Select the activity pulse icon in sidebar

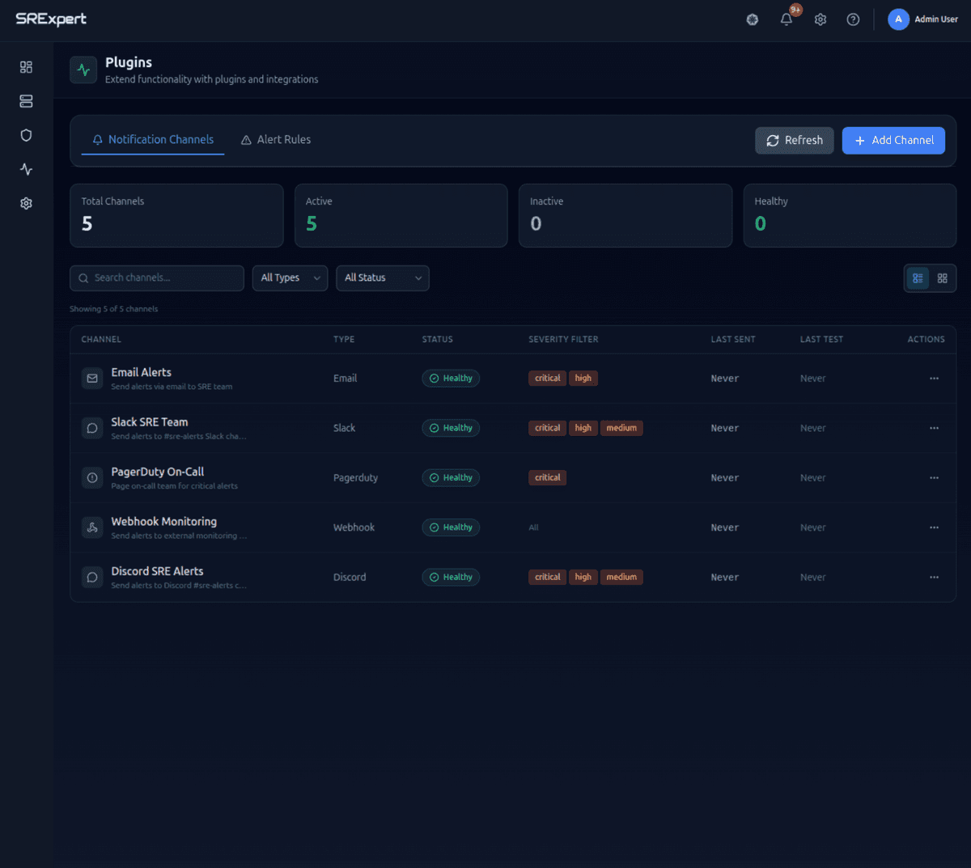(x=26, y=169)
